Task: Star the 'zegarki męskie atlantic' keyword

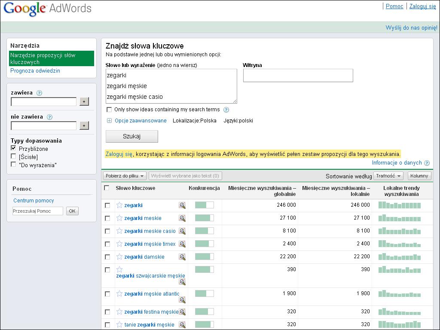Action: pyautogui.click(x=119, y=294)
